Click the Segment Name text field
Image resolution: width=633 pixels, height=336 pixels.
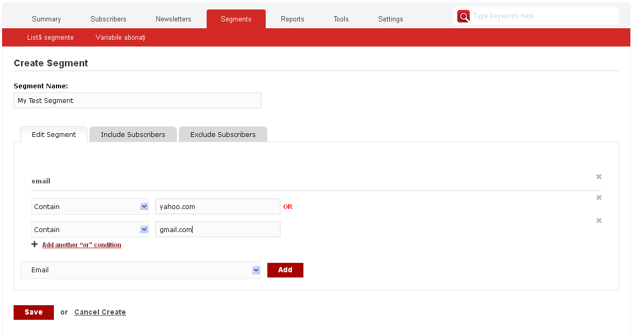point(137,100)
